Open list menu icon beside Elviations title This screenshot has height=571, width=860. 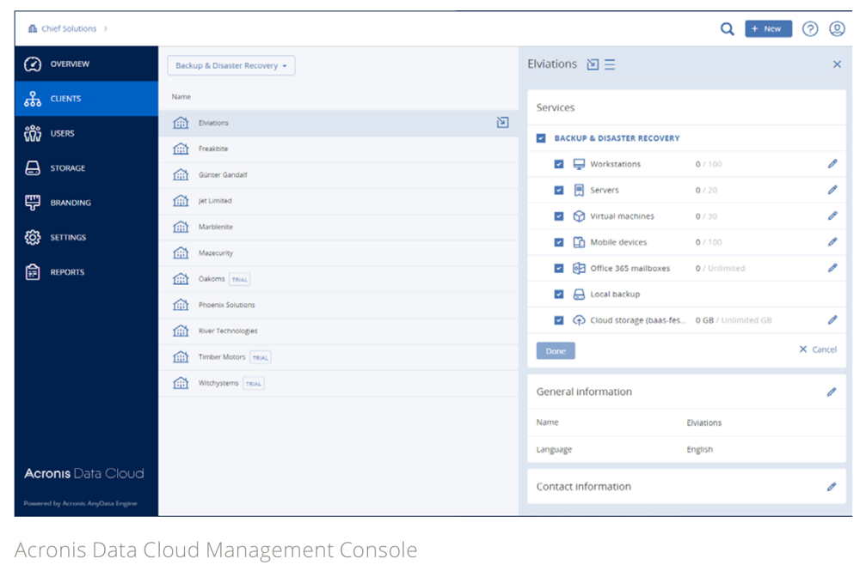coord(610,64)
